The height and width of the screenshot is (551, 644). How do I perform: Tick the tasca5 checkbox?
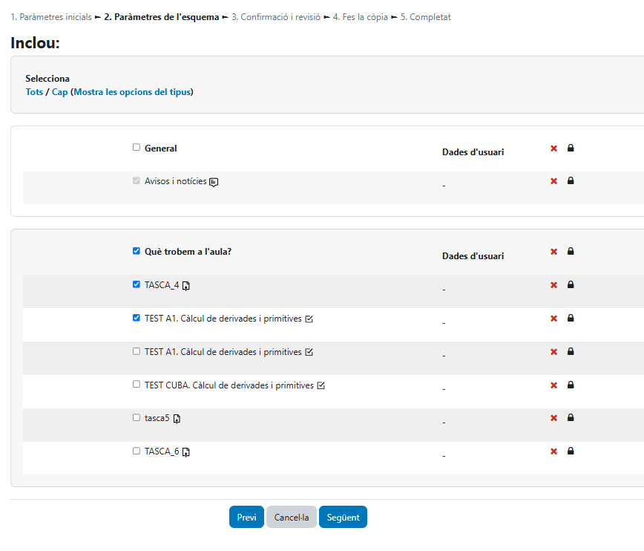137,418
